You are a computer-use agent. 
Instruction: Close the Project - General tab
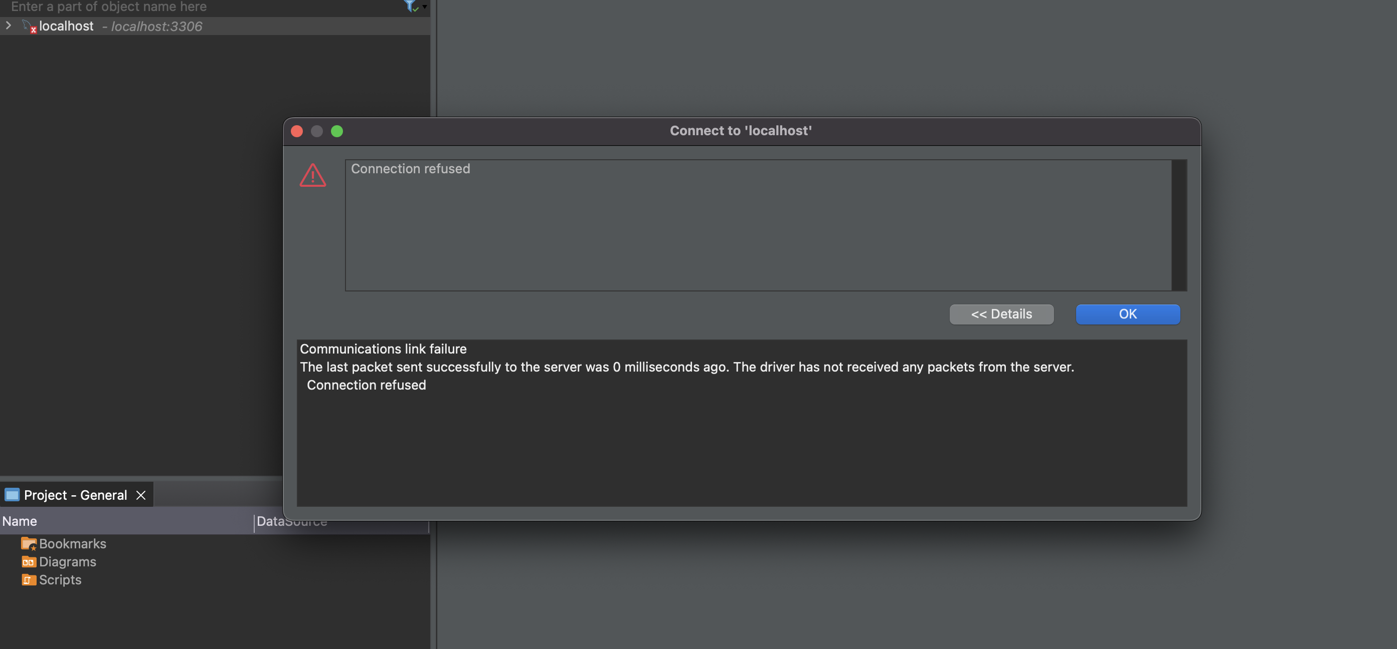(141, 495)
